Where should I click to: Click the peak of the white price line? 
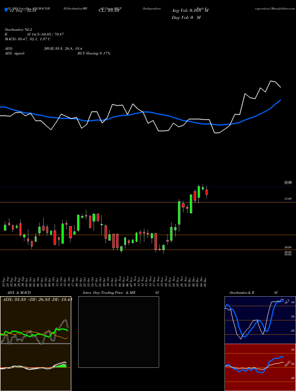[271, 81]
